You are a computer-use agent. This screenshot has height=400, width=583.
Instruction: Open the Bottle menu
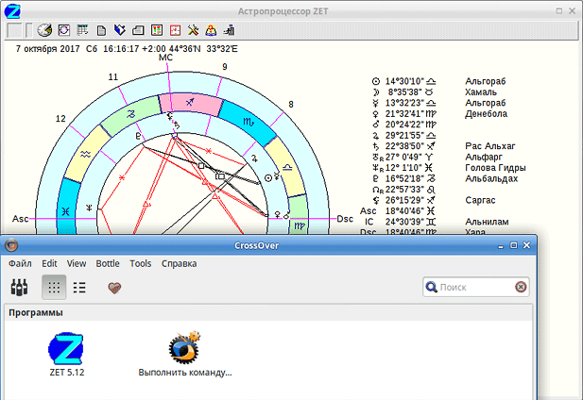pos(108,263)
